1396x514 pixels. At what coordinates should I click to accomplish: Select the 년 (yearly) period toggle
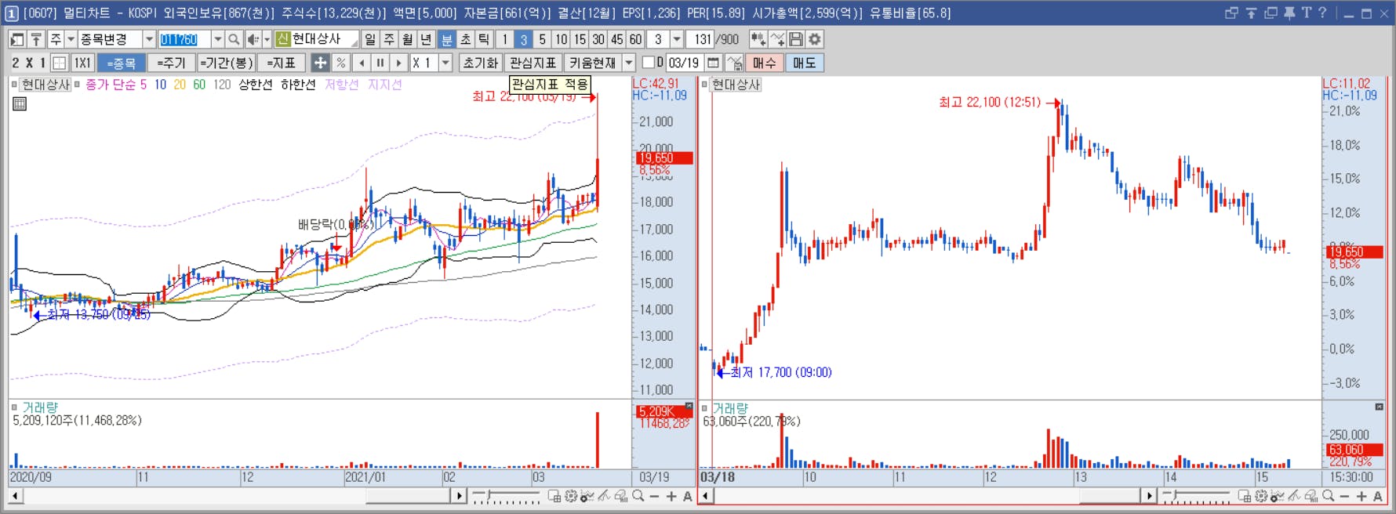click(426, 39)
